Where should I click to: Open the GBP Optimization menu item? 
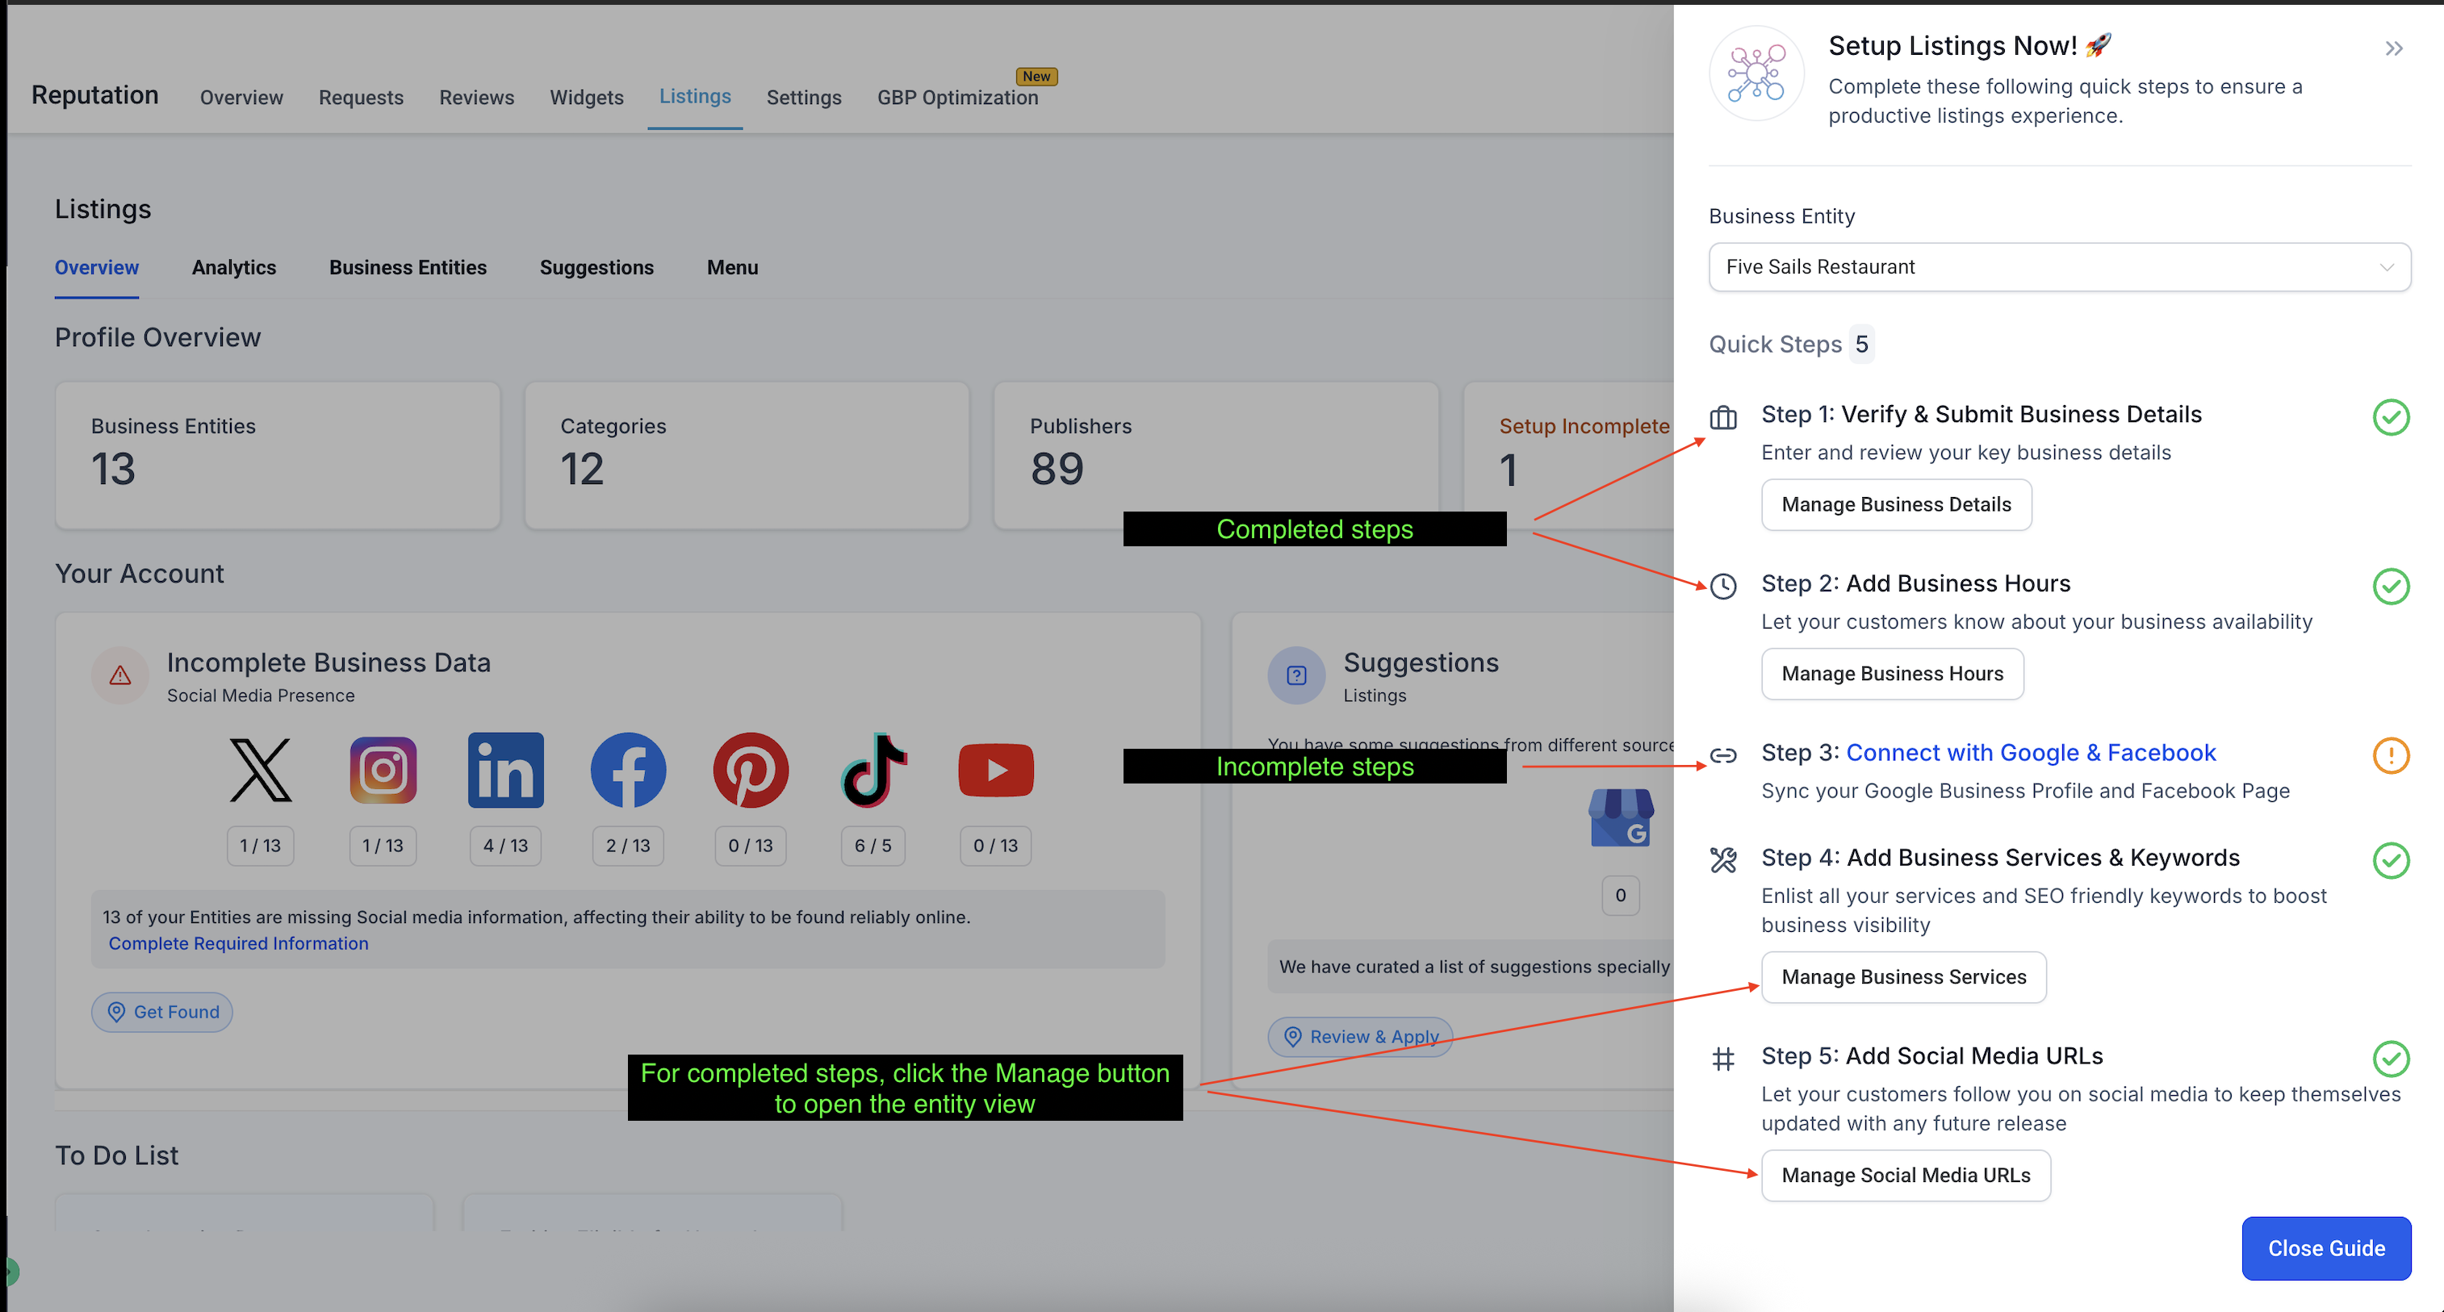956,97
